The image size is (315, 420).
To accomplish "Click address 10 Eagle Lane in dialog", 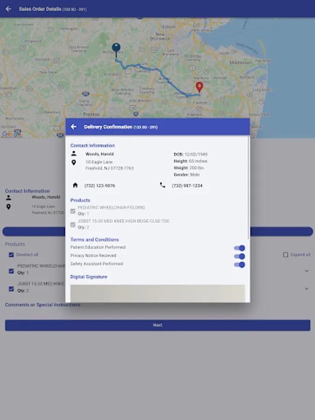I will pos(99,162).
